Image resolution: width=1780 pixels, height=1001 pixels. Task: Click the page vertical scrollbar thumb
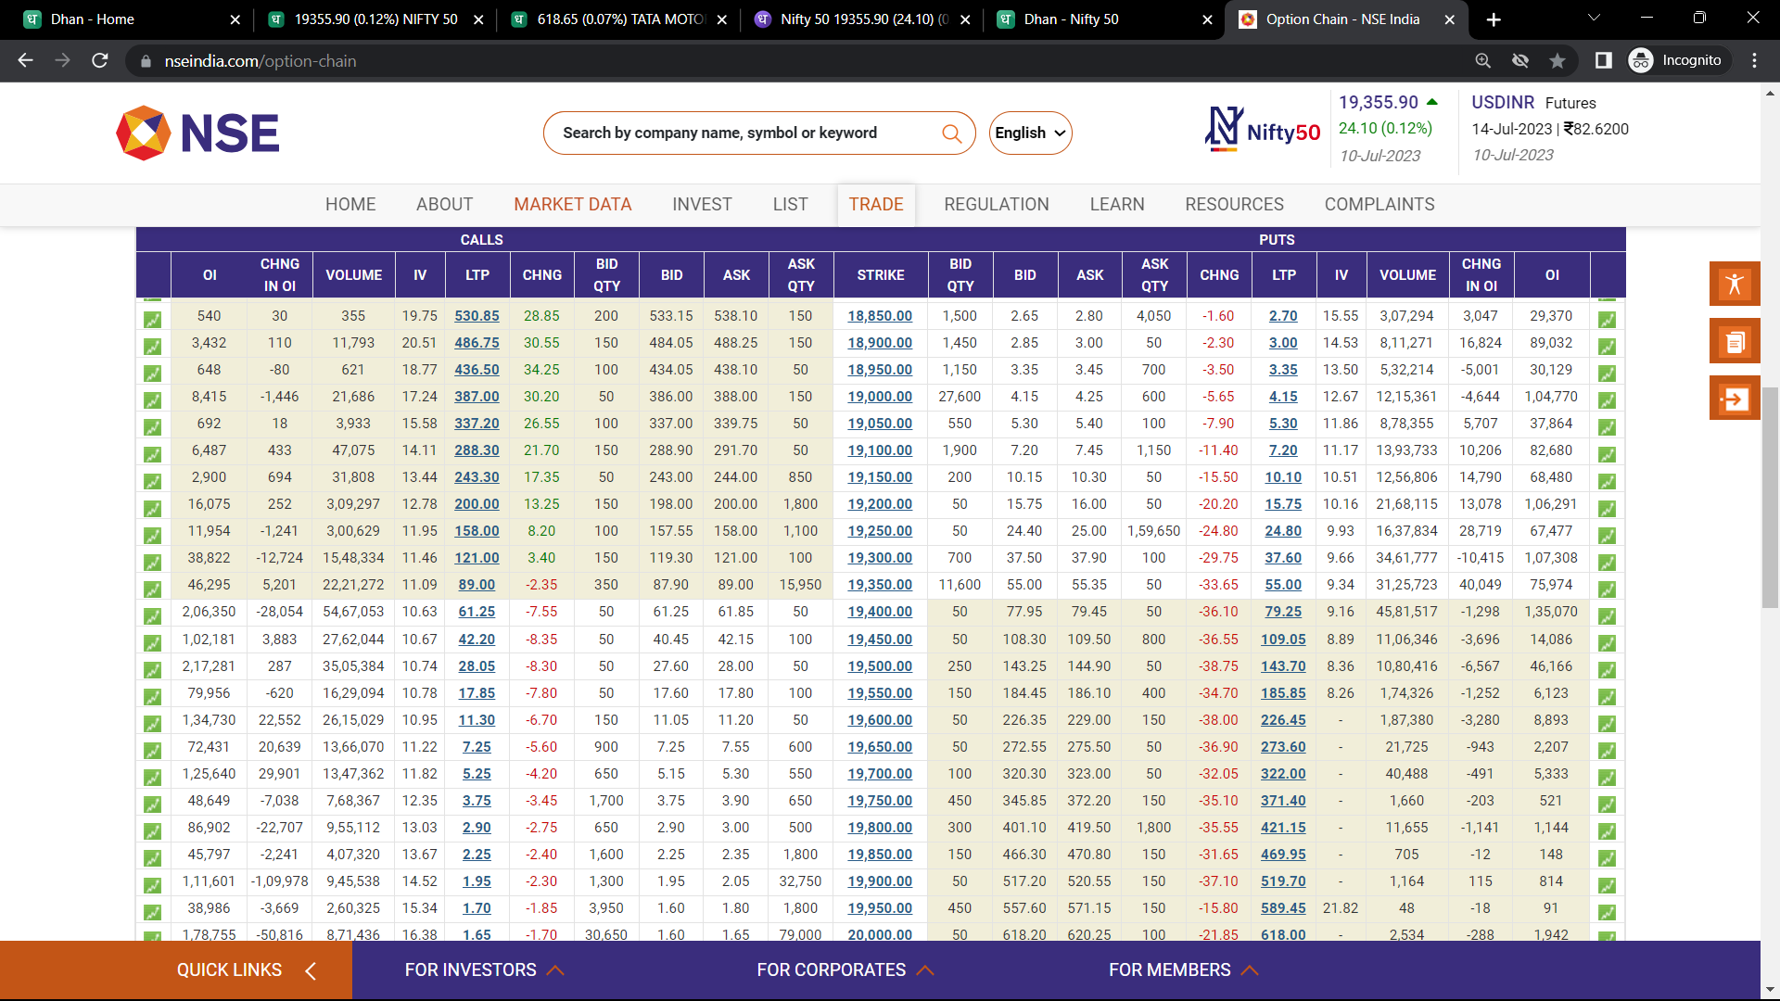[x=1770, y=498]
